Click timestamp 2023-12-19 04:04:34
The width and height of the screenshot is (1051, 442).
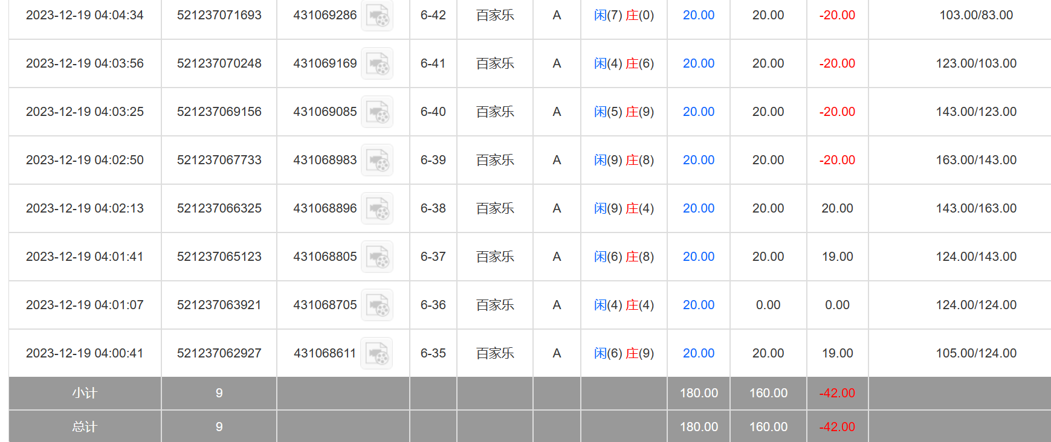point(85,15)
